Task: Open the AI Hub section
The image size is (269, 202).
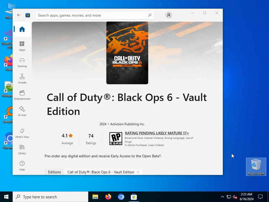Action: [x=22, y=111]
